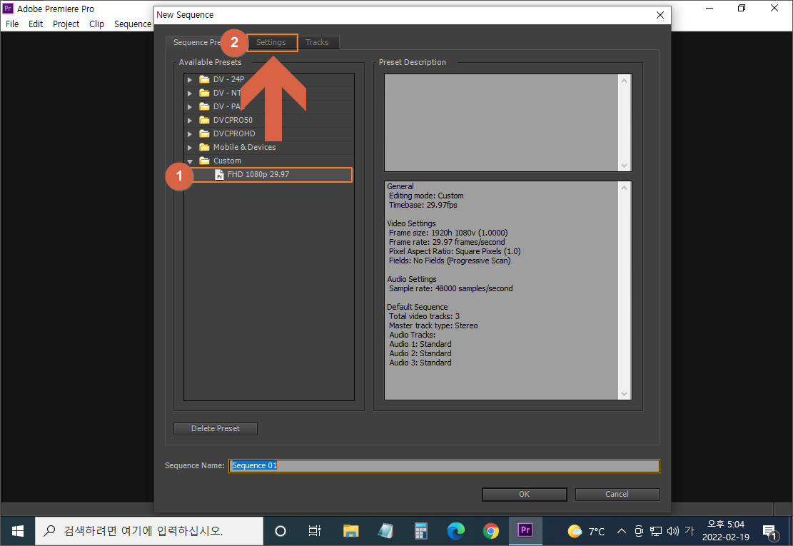Expand the DVCPRO50 preset folder

(190, 121)
